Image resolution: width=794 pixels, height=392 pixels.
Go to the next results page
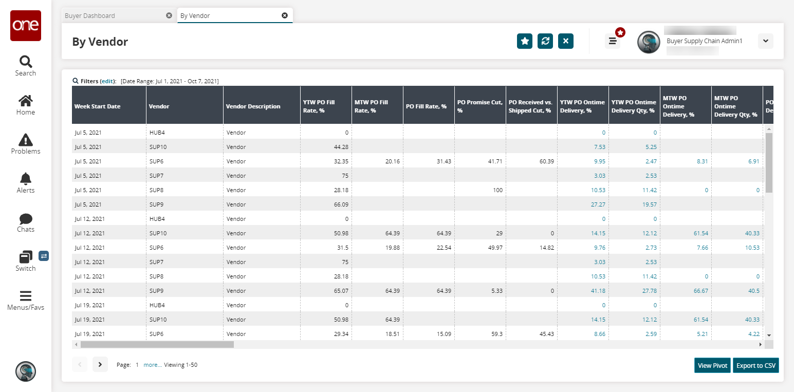100,364
